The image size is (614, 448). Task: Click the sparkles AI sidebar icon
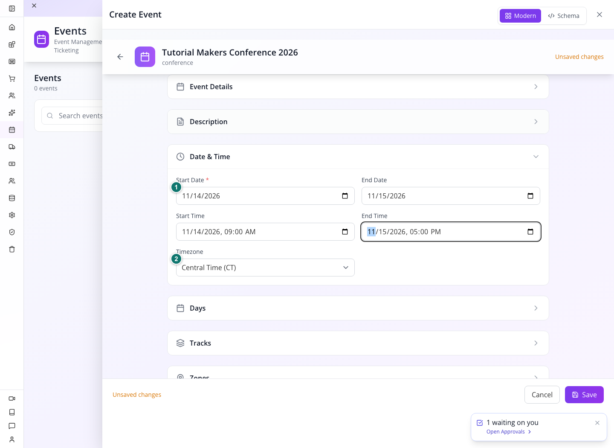12,113
